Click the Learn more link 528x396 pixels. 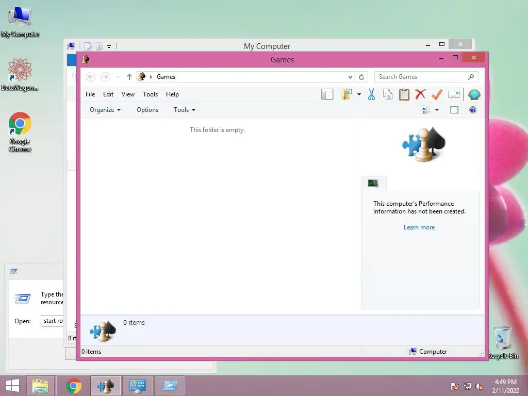point(419,227)
